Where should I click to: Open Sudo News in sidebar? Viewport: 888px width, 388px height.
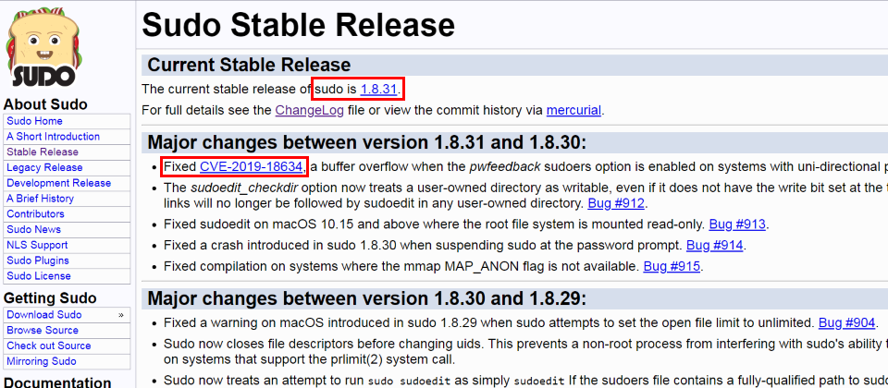click(34, 230)
